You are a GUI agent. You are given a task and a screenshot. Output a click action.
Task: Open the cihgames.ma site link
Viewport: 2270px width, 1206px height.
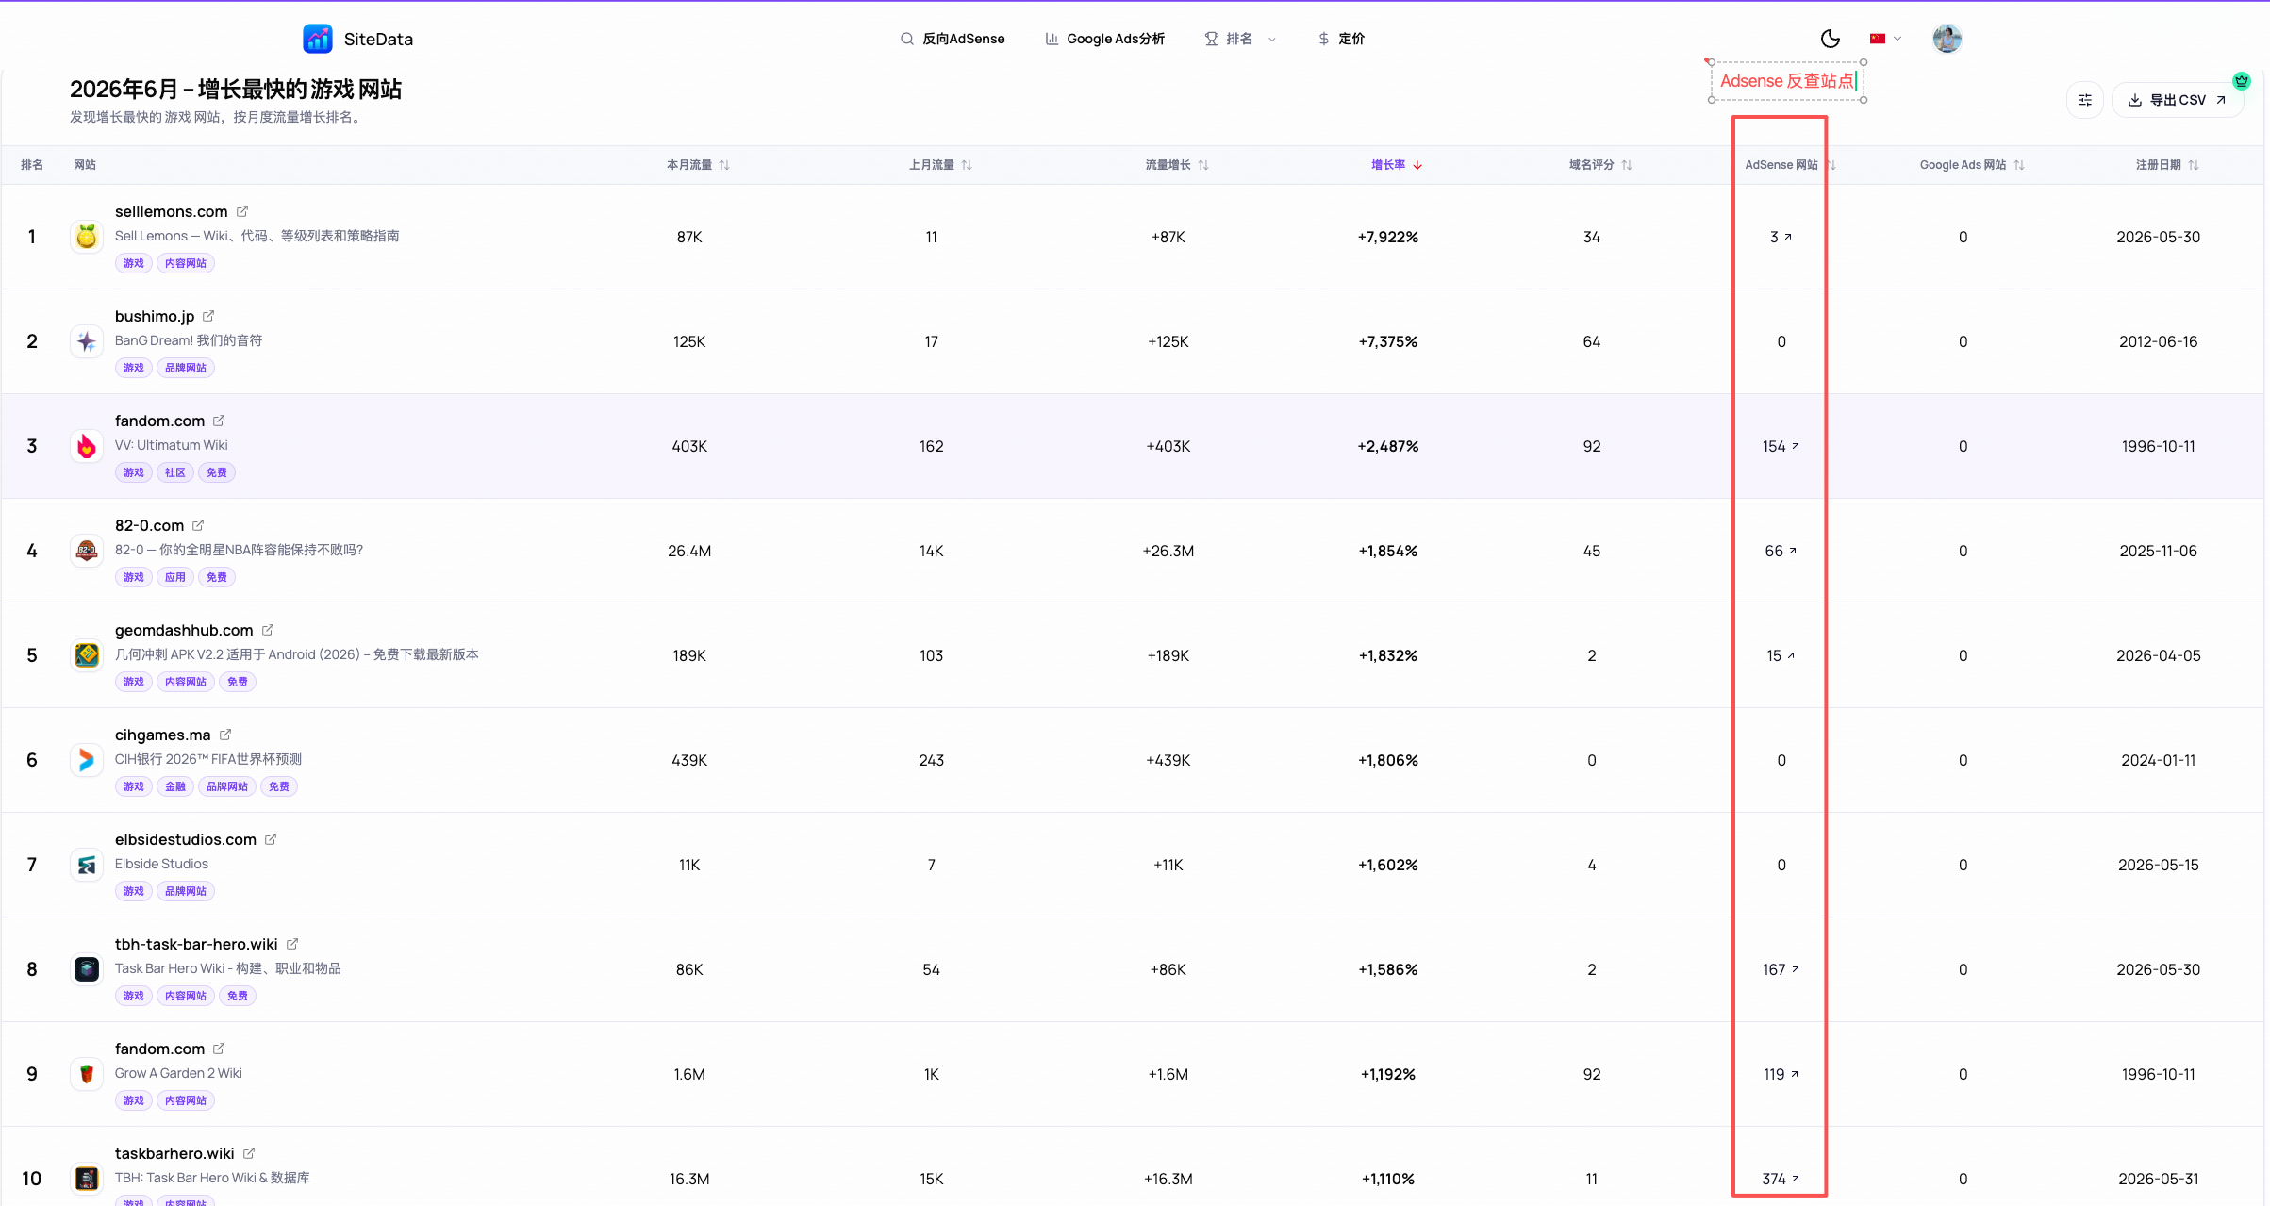[x=162, y=735]
